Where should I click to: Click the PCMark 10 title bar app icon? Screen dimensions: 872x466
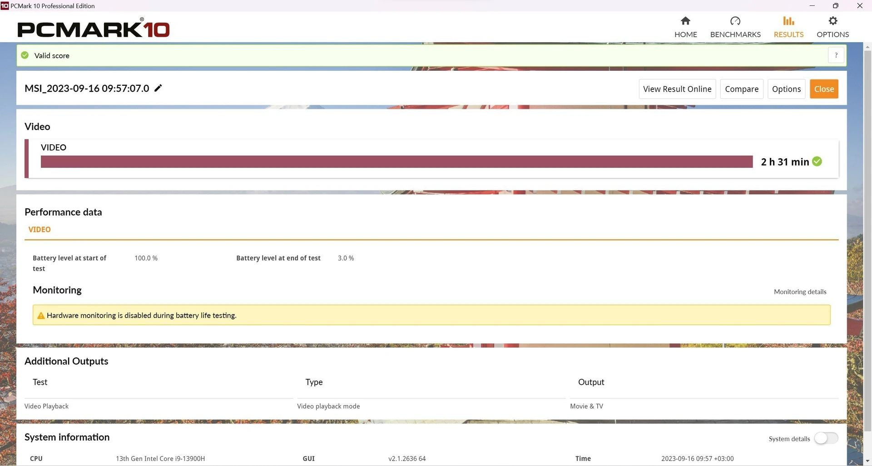[x=5, y=6]
